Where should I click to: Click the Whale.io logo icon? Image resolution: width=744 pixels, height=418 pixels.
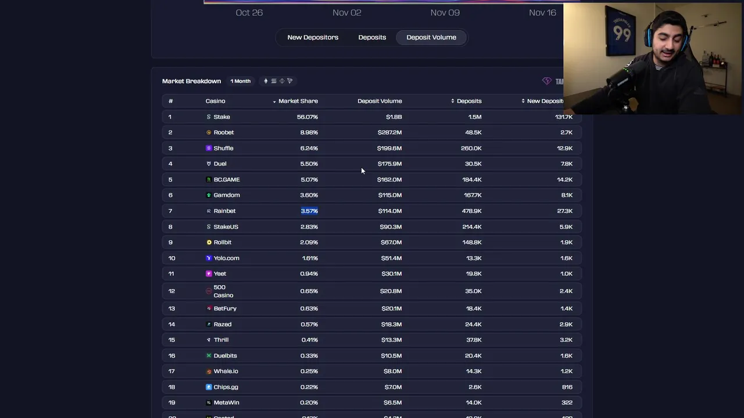(209, 371)
